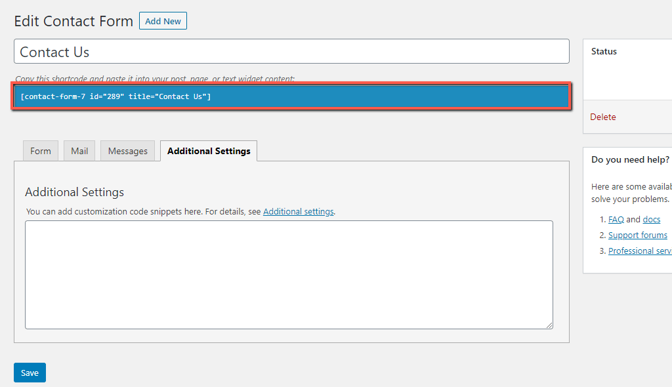Select the Additional Settings tab
Viewport: 672px width, 387px height.
209,151
